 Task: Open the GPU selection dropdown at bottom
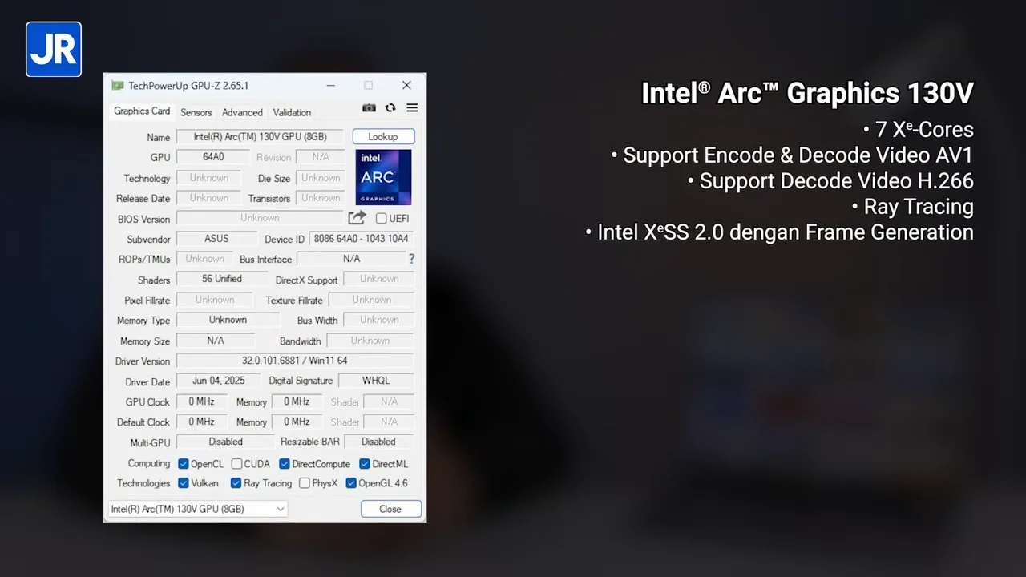click(x=197, y=509)
